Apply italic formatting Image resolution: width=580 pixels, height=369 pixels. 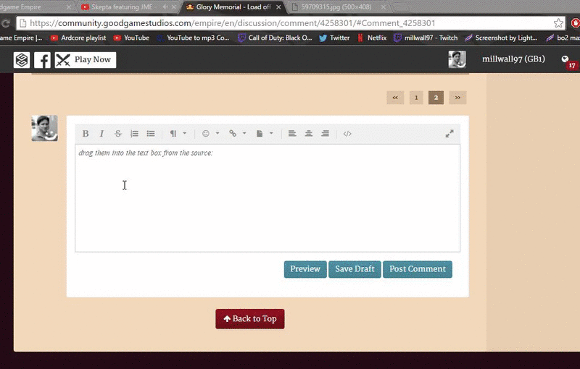coord(101,134)
